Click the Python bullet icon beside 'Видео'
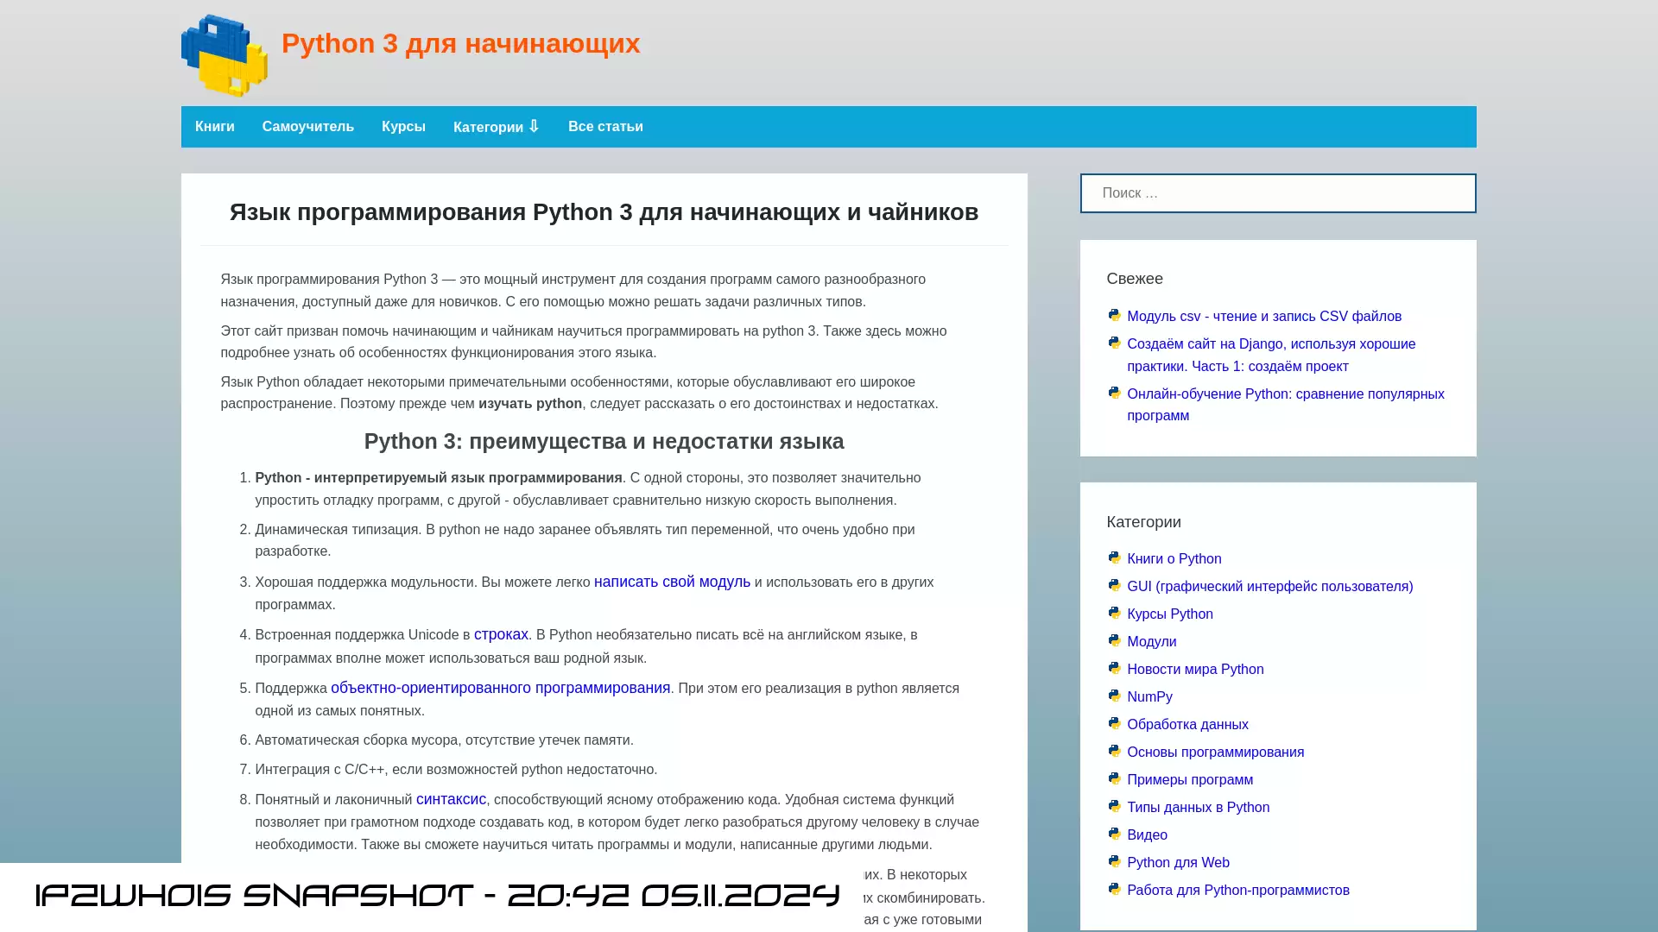The image size is (1658, 932). coord(1114,834)
